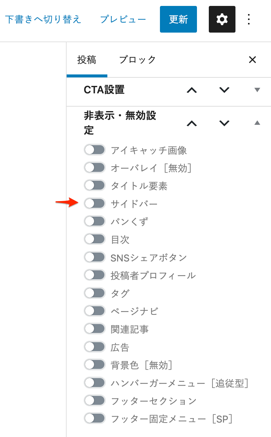271x437 pixels.
Task: Move CTA設置 panel down
Action: pyautogui.click(x=224, y=90)
